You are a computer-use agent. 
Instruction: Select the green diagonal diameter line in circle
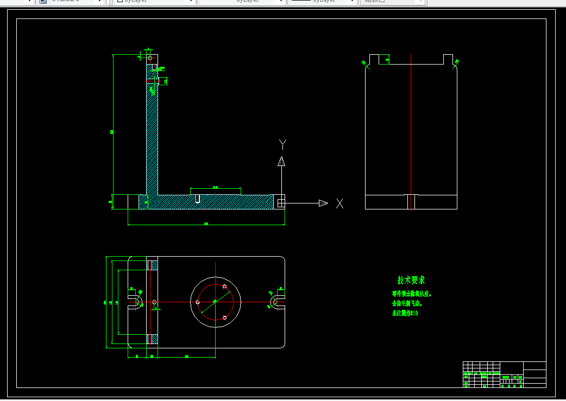pos(216,302)
